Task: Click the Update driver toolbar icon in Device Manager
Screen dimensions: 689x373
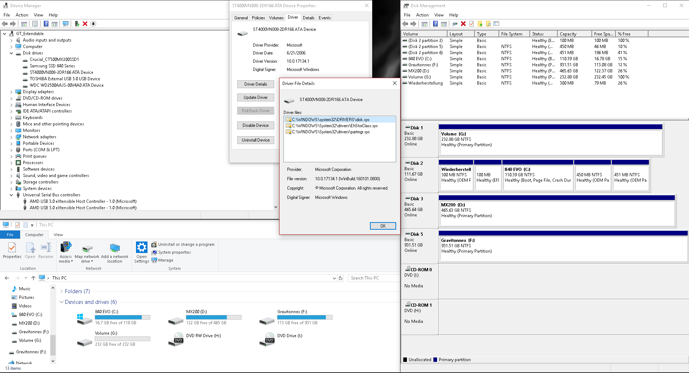Action: pos(77,24)
